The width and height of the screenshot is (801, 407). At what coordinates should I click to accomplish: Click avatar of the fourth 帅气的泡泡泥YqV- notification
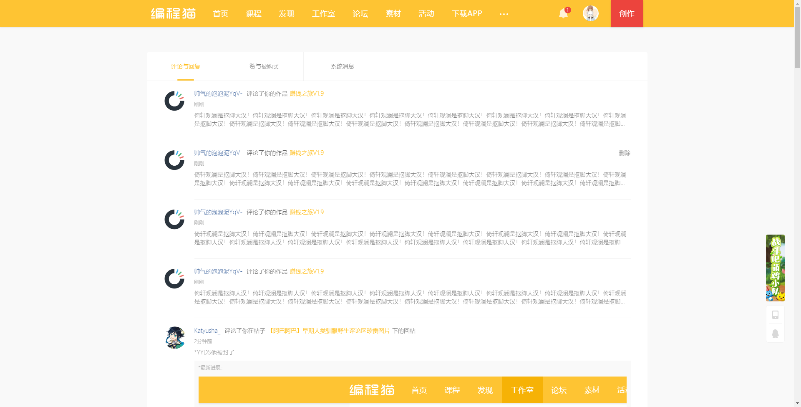(174, 278)
